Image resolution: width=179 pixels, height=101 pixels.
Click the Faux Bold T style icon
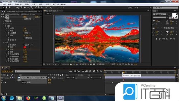156,39
